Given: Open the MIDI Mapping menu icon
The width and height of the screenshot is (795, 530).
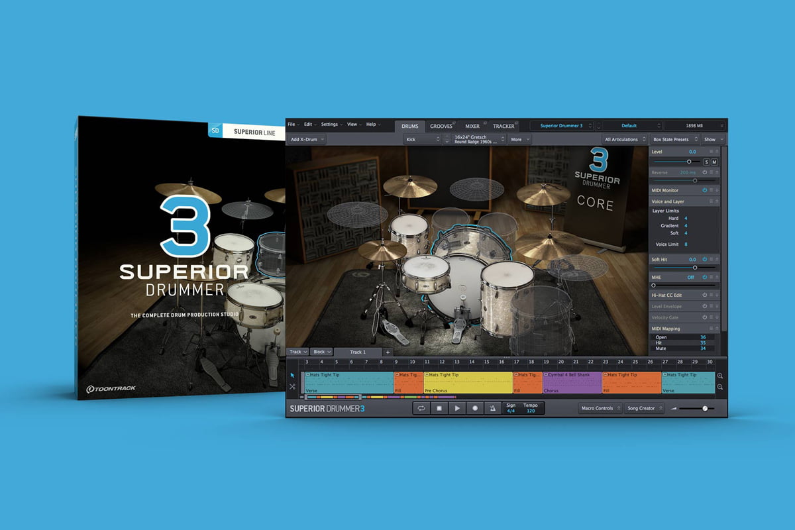Looking at the screenshot, I should pos(711,329).
